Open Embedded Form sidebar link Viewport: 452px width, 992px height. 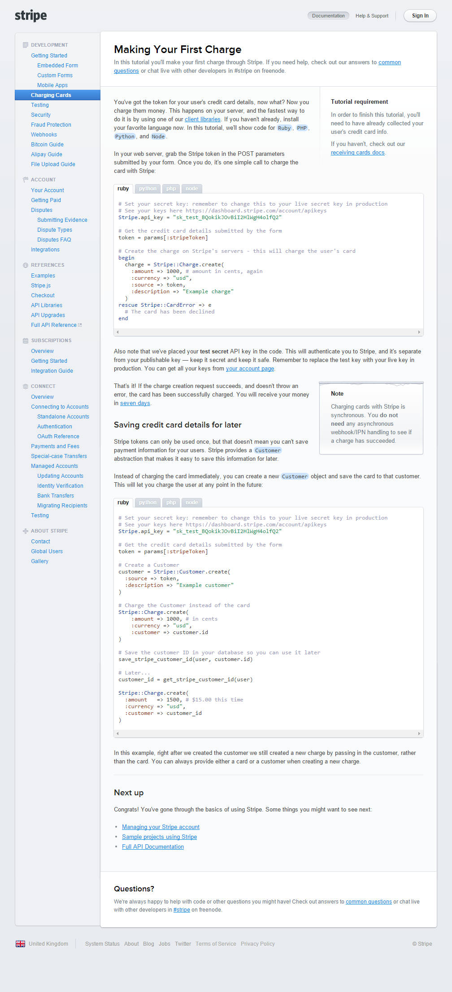click(57, 66)
